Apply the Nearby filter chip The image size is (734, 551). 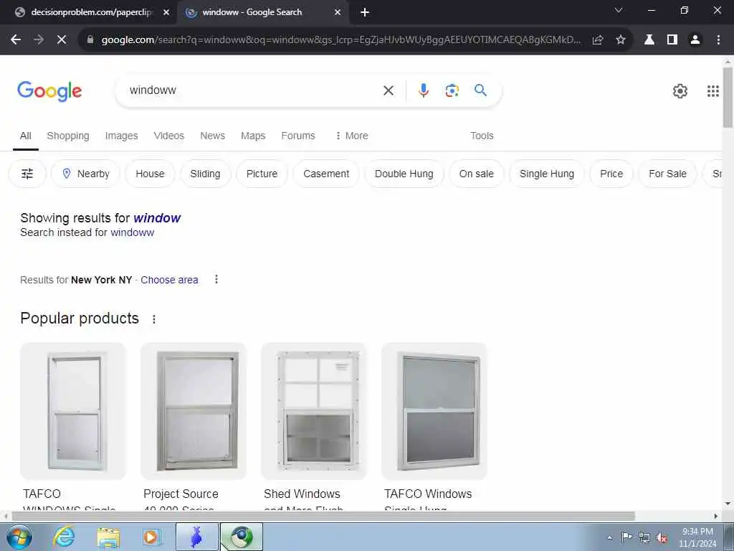click(x=86, y=174)
